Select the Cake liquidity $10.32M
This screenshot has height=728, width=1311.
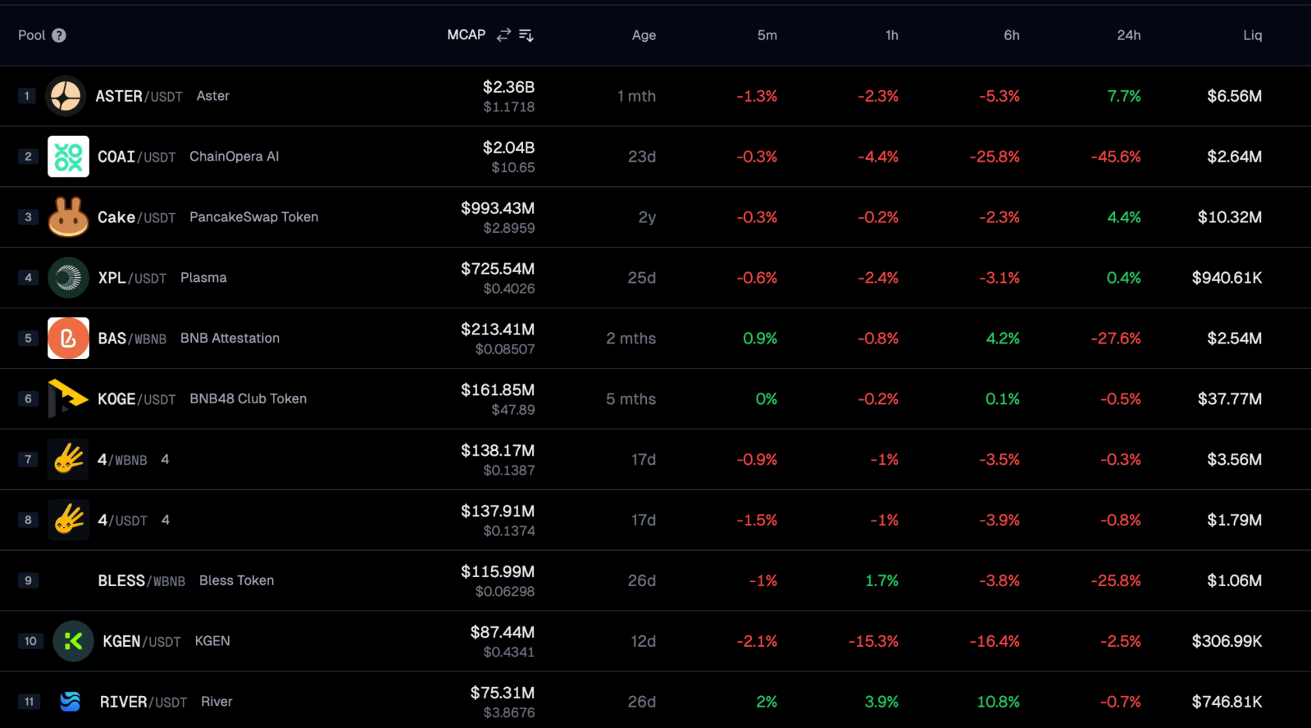[x=1230, y=218]
